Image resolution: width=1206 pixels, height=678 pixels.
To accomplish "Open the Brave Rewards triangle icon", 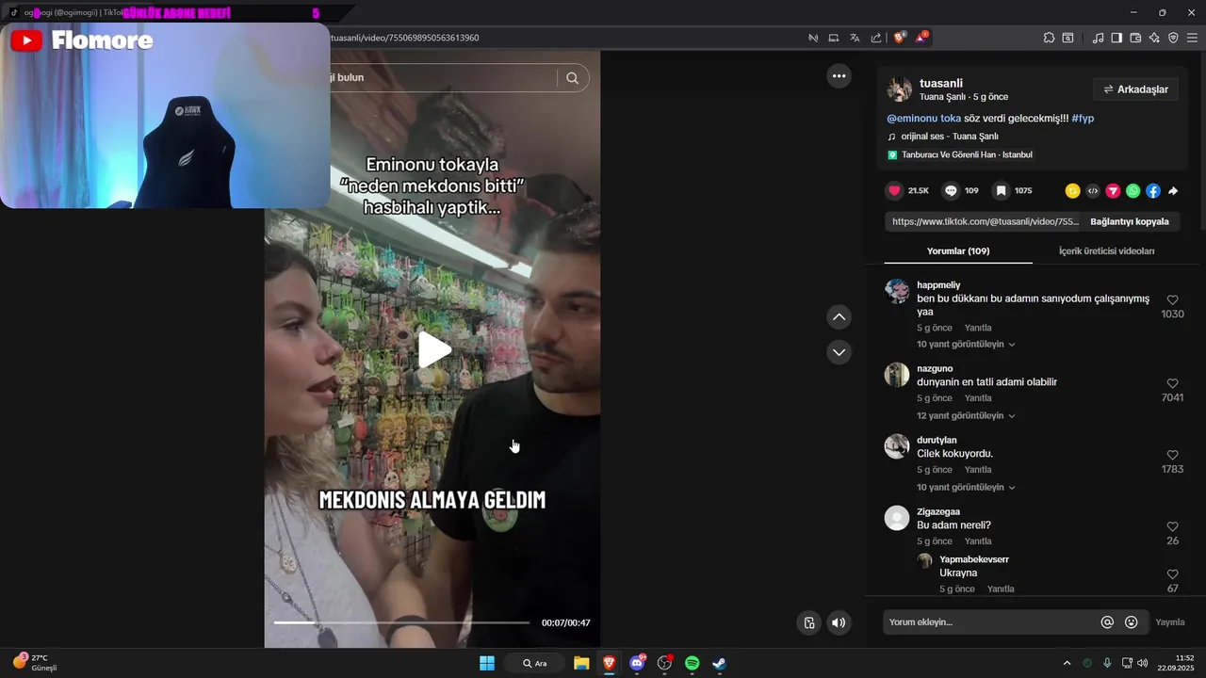I will coord(921,38).
